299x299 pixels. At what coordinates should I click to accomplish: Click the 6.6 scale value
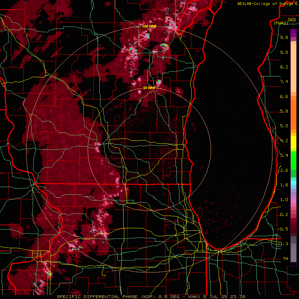(284, 96)
